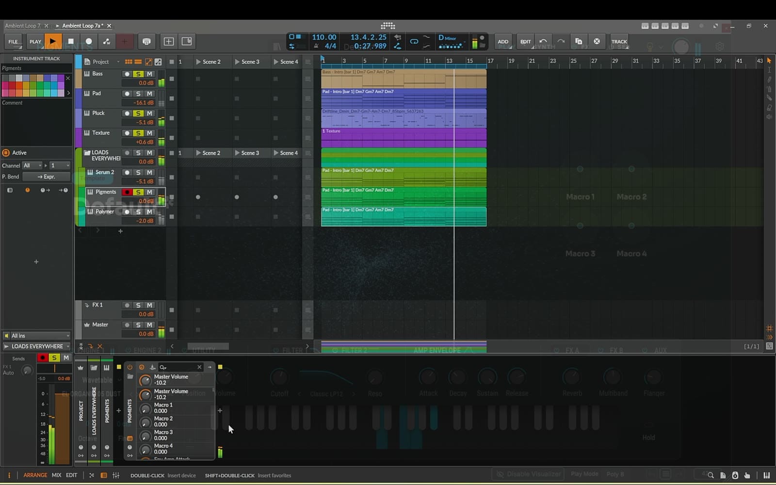Solo the Texture track

138,133
